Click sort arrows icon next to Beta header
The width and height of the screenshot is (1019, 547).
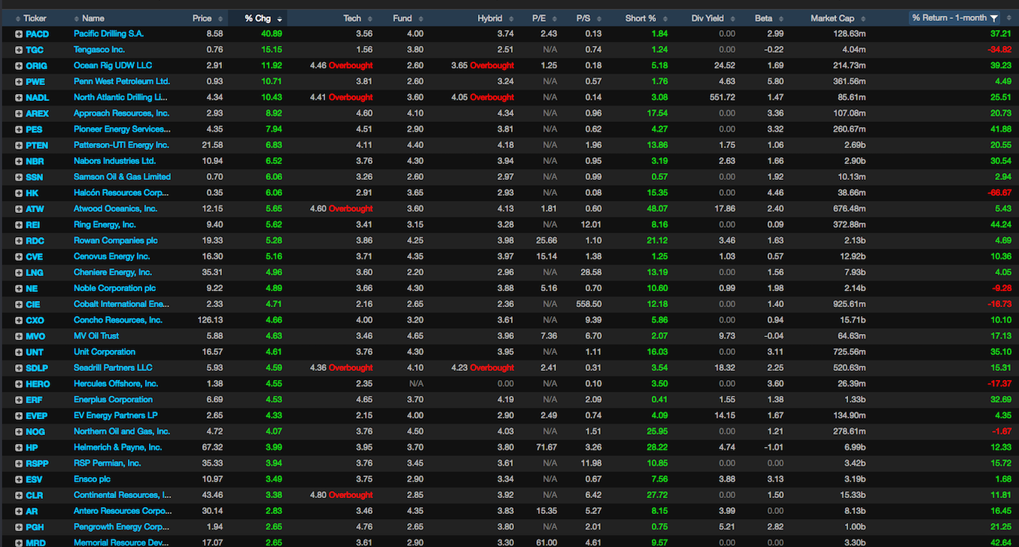780,19
